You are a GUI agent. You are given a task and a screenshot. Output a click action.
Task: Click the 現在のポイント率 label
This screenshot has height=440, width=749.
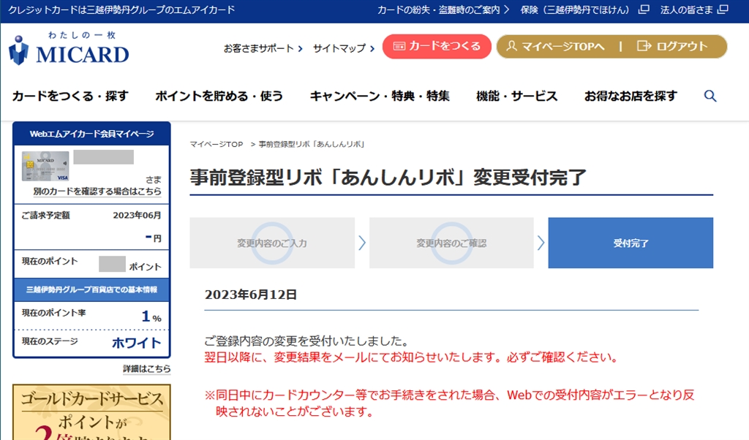pyautogui.click(x=54, y=313)
